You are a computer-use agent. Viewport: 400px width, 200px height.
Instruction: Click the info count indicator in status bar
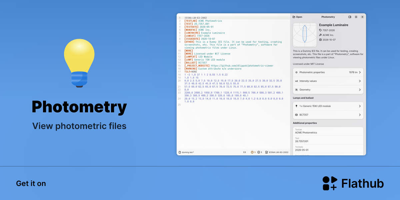tap(259, 152)
